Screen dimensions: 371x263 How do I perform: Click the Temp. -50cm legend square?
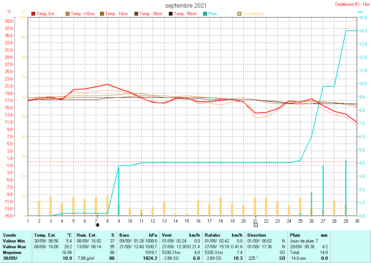point(171,14)
